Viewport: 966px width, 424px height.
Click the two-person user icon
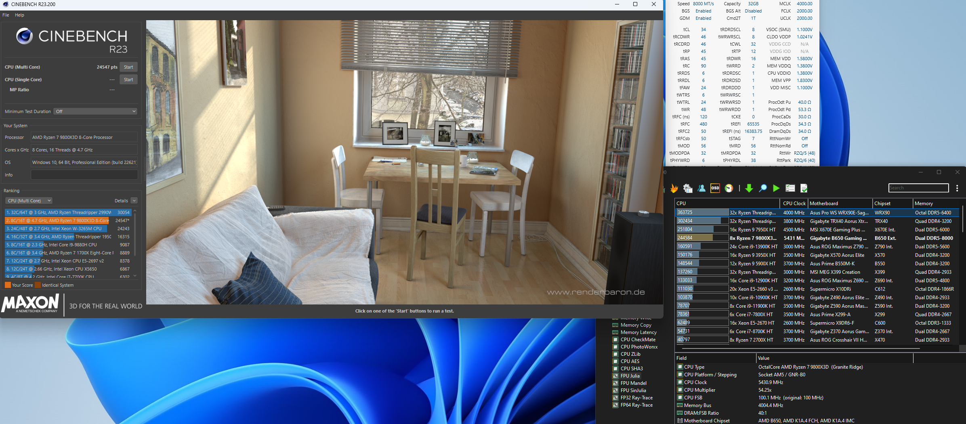(x=701, y=188)
